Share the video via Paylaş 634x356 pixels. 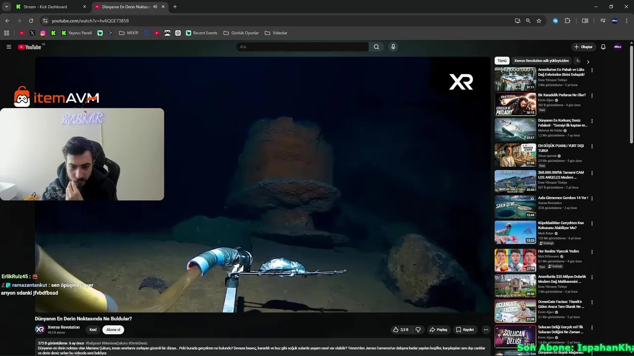(438, 330)
